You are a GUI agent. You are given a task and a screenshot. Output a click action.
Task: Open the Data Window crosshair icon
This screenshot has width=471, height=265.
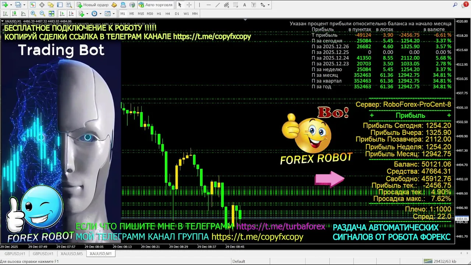coord(42,5)
